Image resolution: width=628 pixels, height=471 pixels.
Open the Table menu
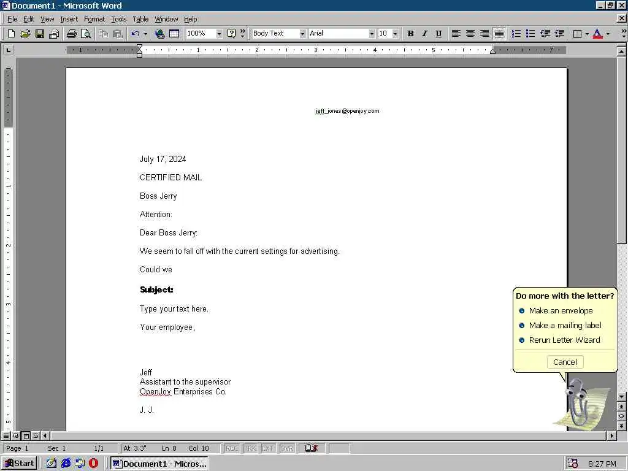[140, 19]
